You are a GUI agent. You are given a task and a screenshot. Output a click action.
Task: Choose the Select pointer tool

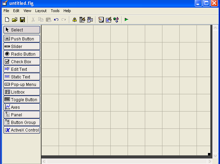22,30
